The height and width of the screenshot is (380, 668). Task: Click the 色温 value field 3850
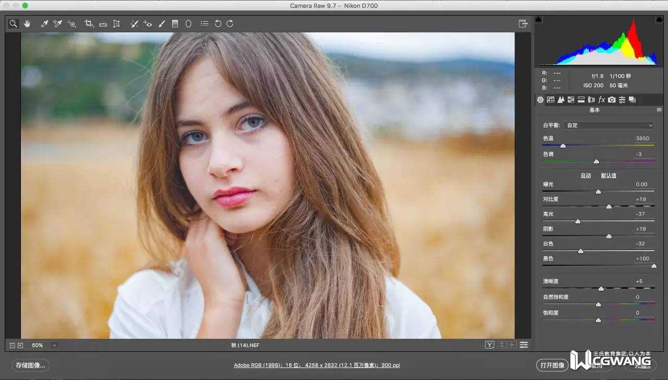pyautogui.click(x=642, y=138)
